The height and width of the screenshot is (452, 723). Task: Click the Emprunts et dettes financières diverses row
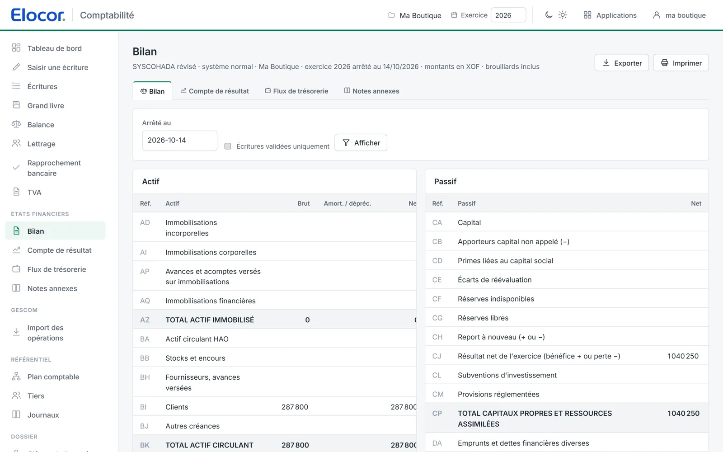click(567, 443)
